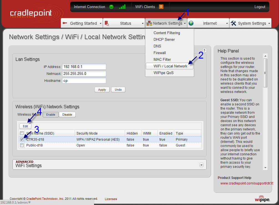Enable the Wireless Radio
Image resolution: width=279 pixels, height=205 pixels.
tap(51, 115)
